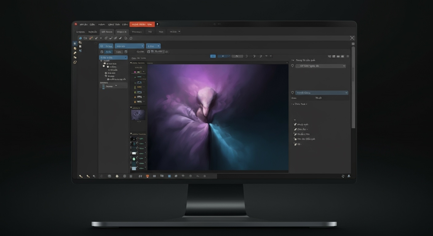Click the spiky gear-shaped icon in the bottom bar
Image resolution: width=433 pixels, height=236 pixels.
(x=117, y=176)
